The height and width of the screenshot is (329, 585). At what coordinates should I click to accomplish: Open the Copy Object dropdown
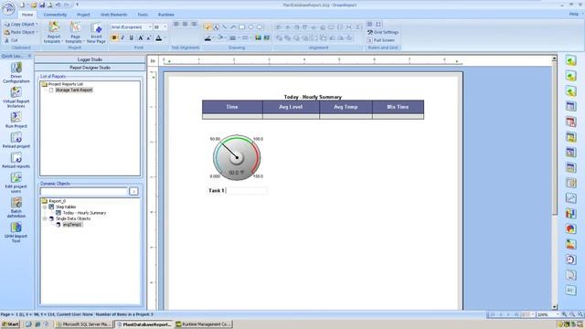pyautogui.click(x=37, y=24)
